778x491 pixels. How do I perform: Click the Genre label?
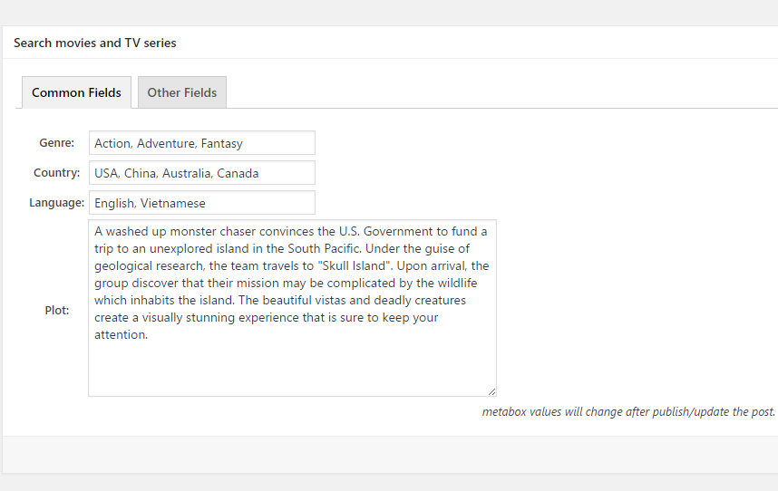pos(56,143)
